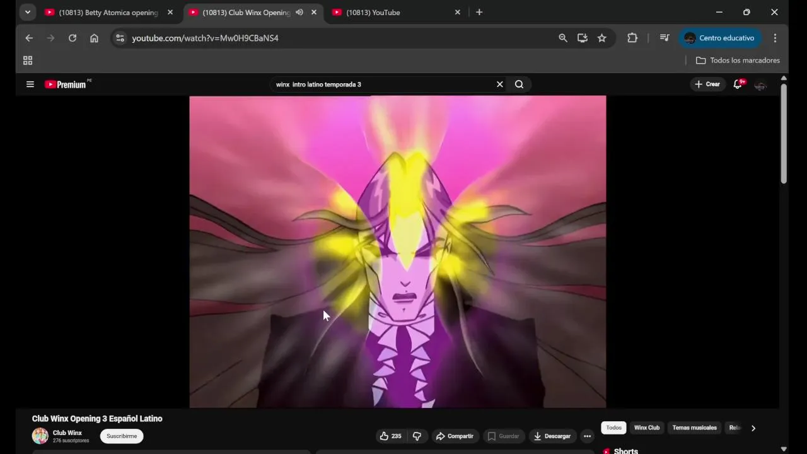Open the Todos los marcadores folder
807x454 pixels.
coord(738,61)
